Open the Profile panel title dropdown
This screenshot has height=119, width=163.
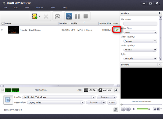point(125,13)
